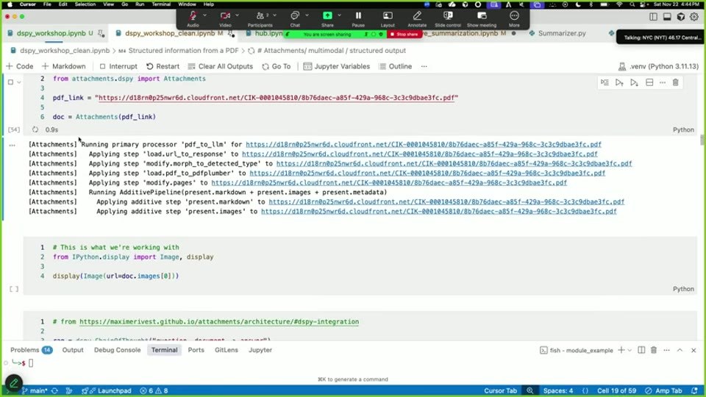Switch to dspy_workshop.ipynb tab
706x397 pixels.
pyautogui.click(x=51, y=33)
